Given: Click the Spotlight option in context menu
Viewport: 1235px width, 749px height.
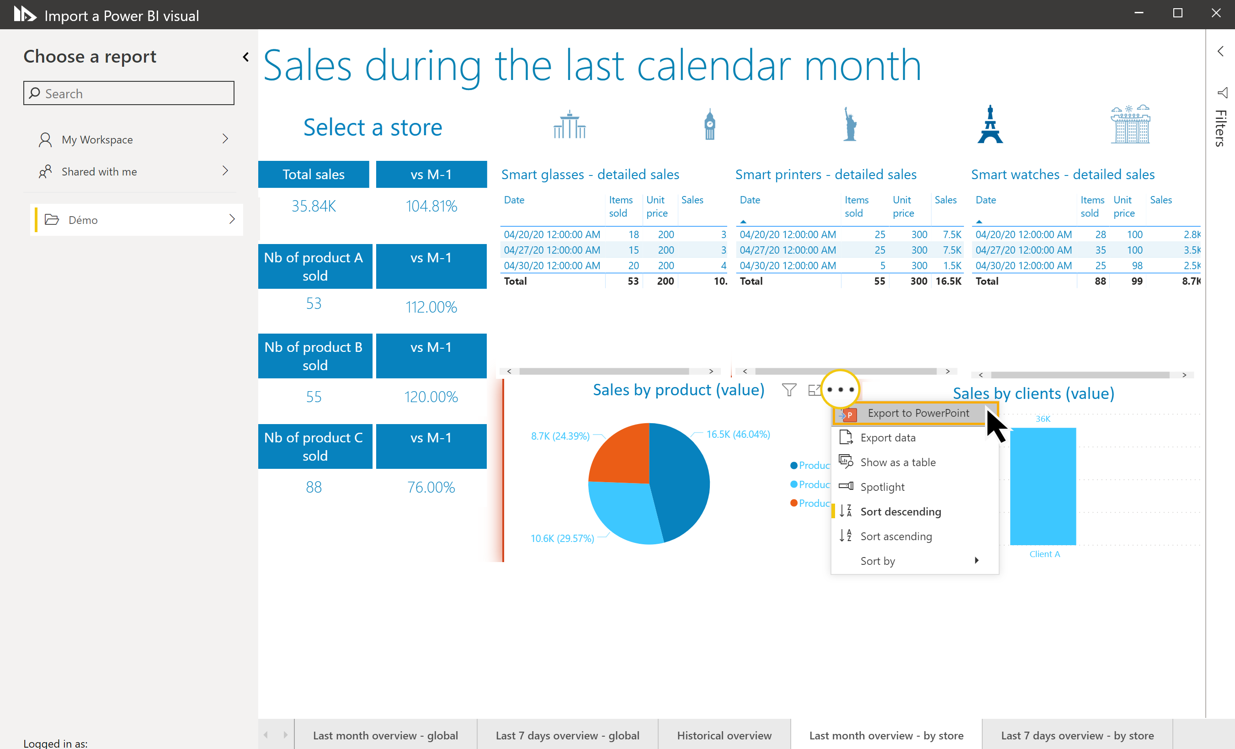Looking at the screenshot, I should pos(882,486).
